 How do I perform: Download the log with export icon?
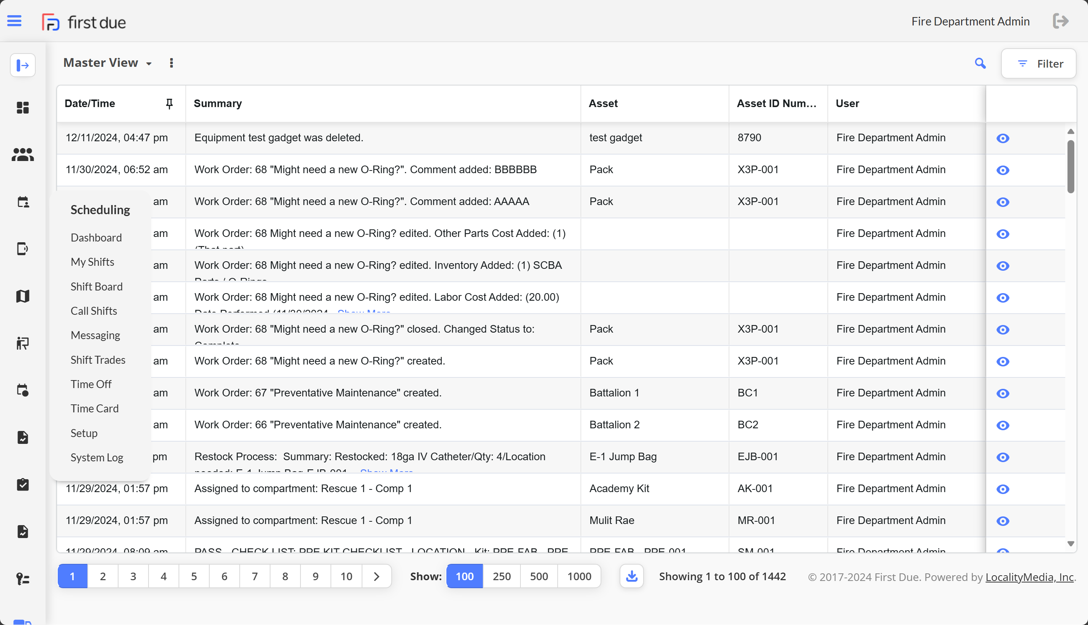(x=632, y=576)
